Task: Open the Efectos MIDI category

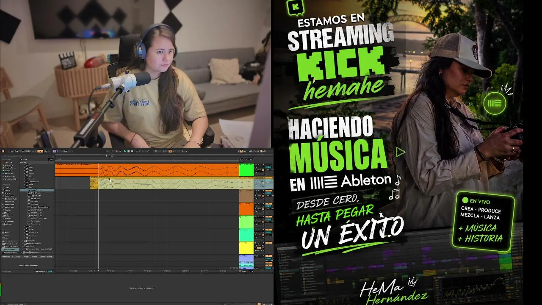Action: tap(8, 201)
